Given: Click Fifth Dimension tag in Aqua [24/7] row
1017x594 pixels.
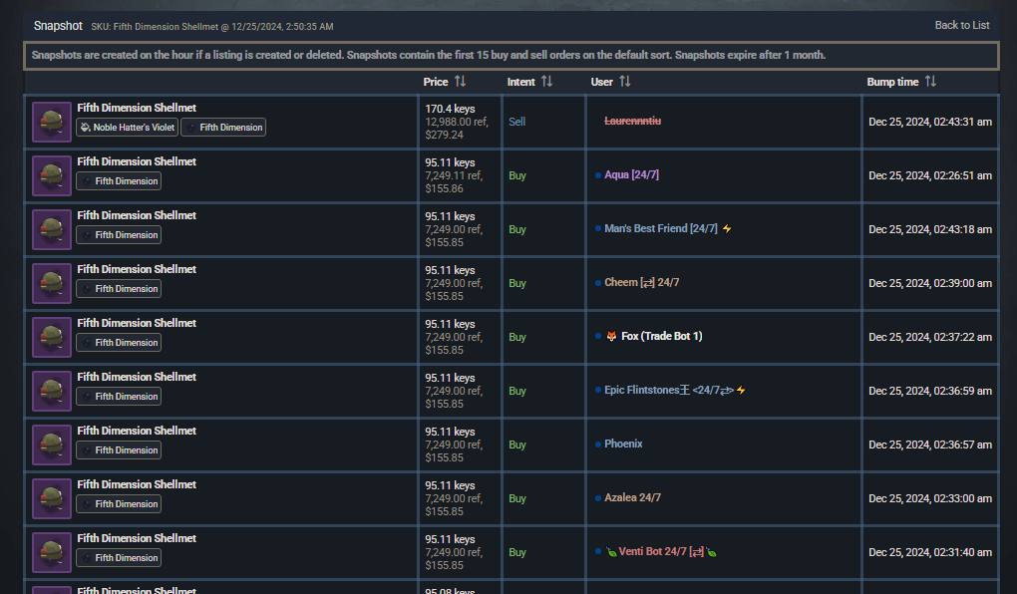Looking at the screenshot, I should point(119,181).
